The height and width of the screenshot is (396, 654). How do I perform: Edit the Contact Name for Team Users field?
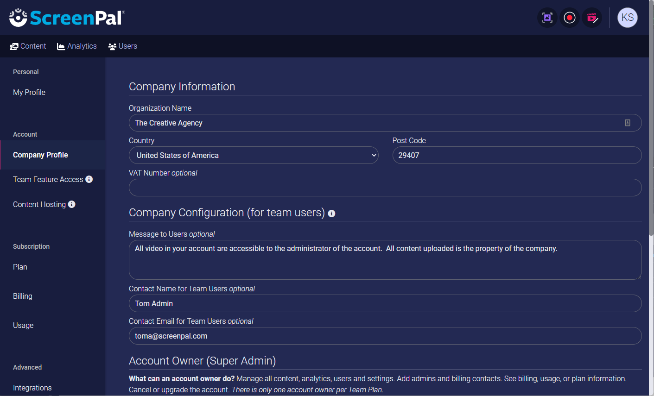click(385, 303)
